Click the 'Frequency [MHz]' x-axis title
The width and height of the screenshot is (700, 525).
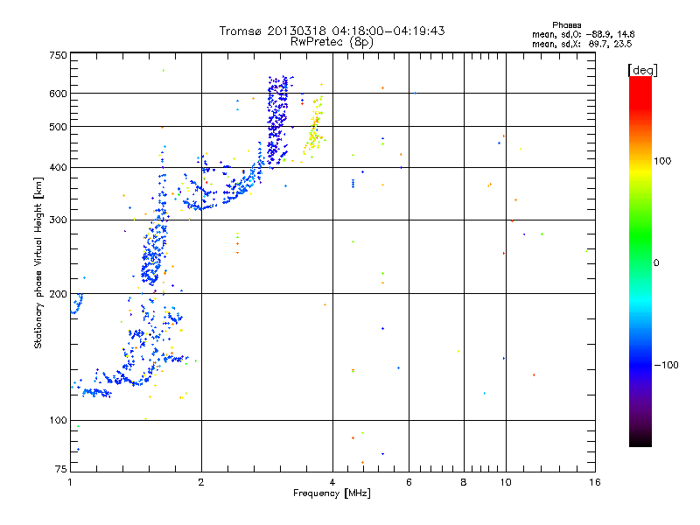(x=332, y=493)
